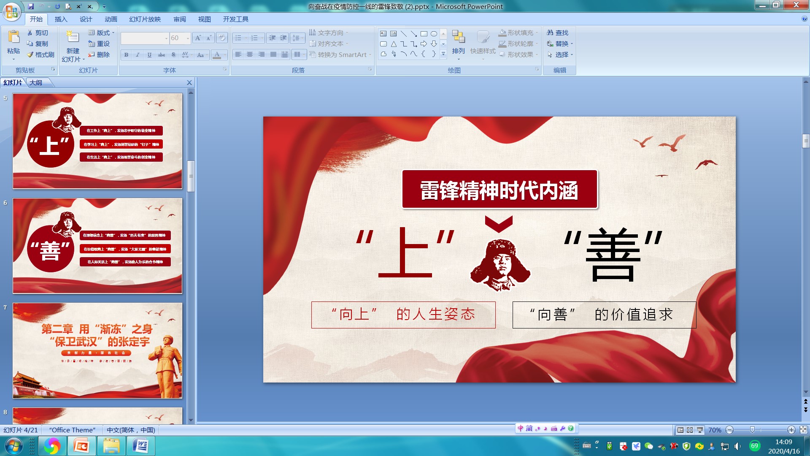The width and height of the screenshot is (810, 456).
Task: Click the Increase Indent icon
Action: pyautogui.click(x=283, y=38)
